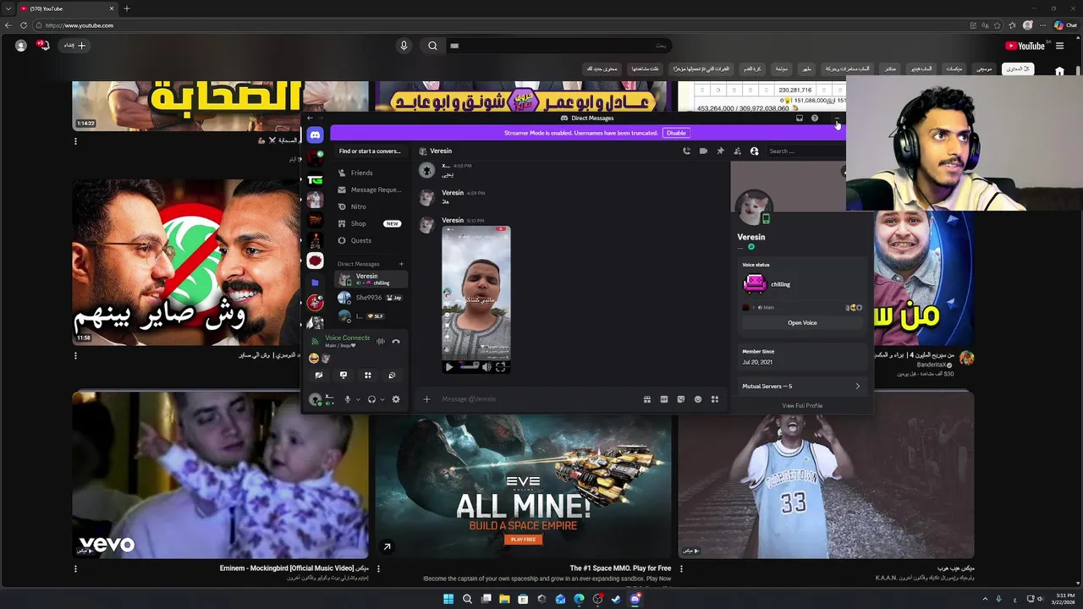The width and height of the screenshot is (1083, 609).
Task: Hide the user profile panel icon
Action: point(754,151)
